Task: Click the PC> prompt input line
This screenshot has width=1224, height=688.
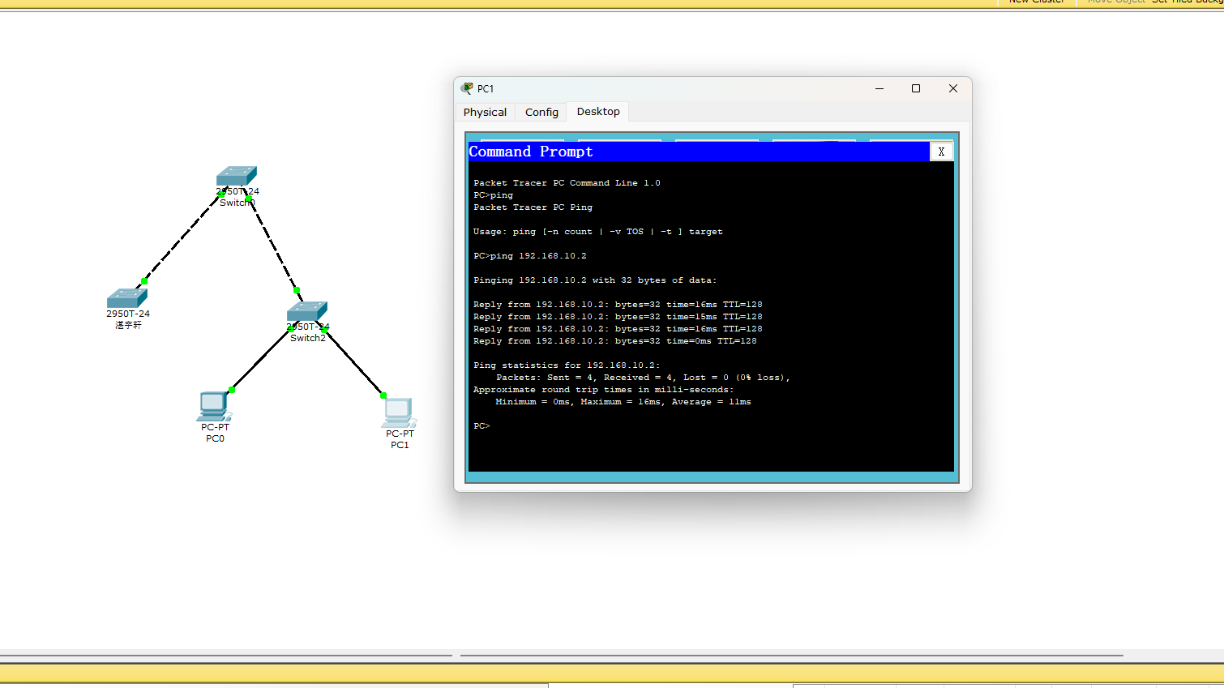Action: tap(482, 426)
